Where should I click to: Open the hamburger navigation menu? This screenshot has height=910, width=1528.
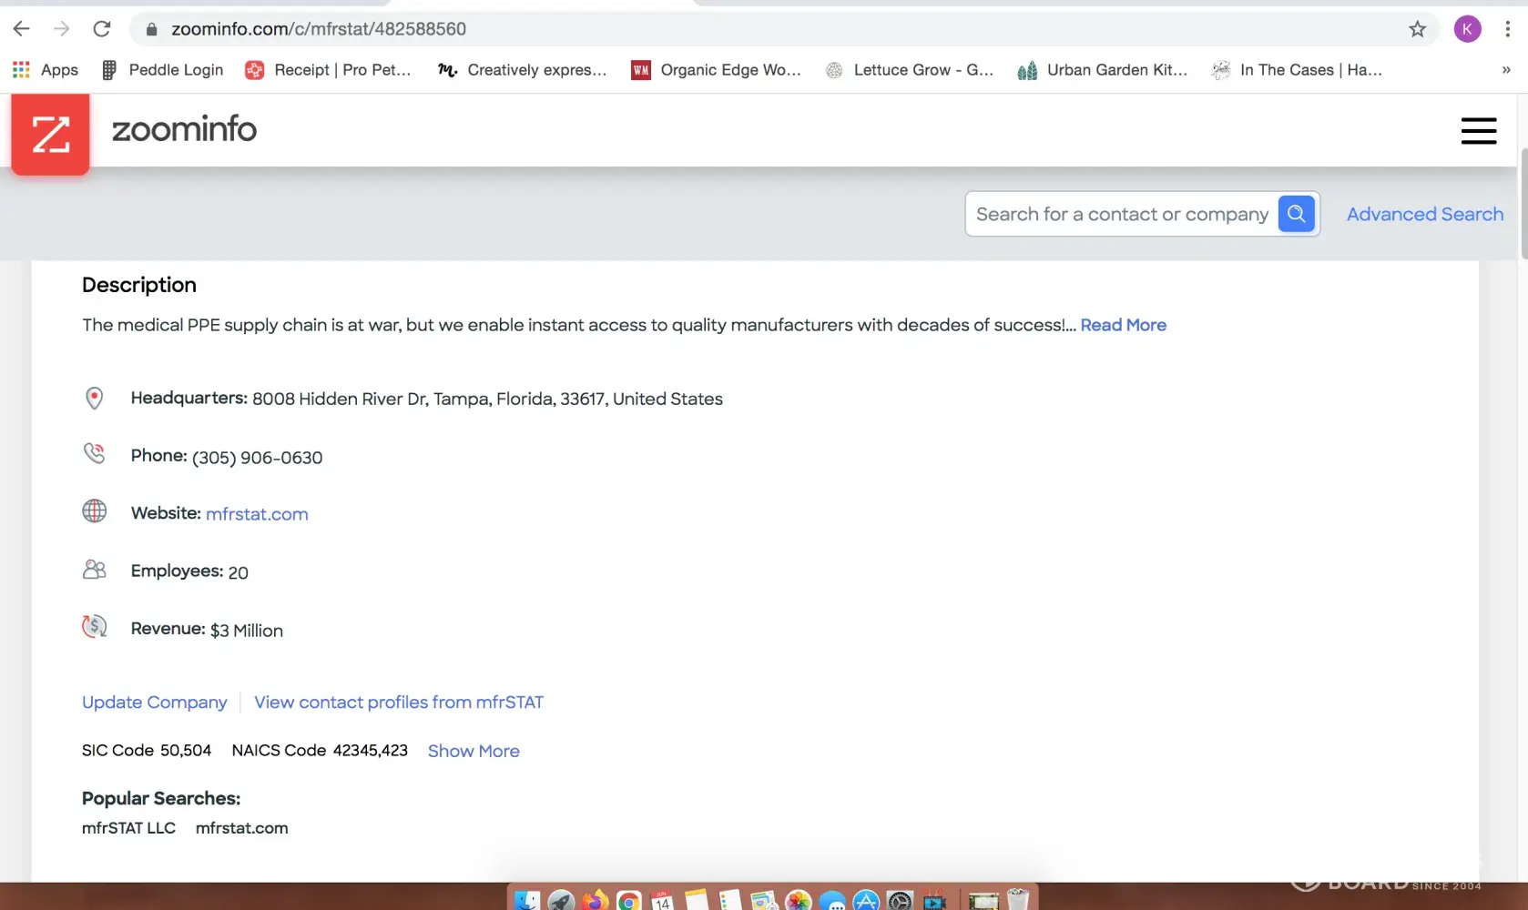point(1478,131)
